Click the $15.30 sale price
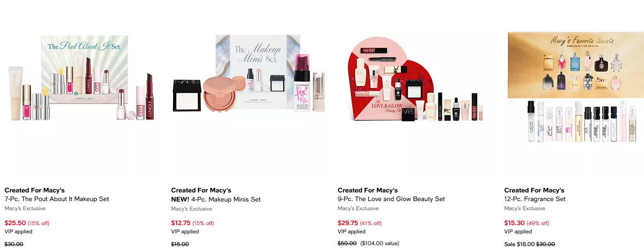Image resolution: width=644 pixels, height=252 pixels. 515,223
